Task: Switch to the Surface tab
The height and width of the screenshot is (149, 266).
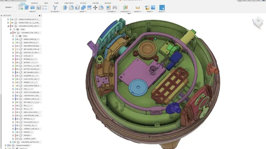Action: [35, 3]
